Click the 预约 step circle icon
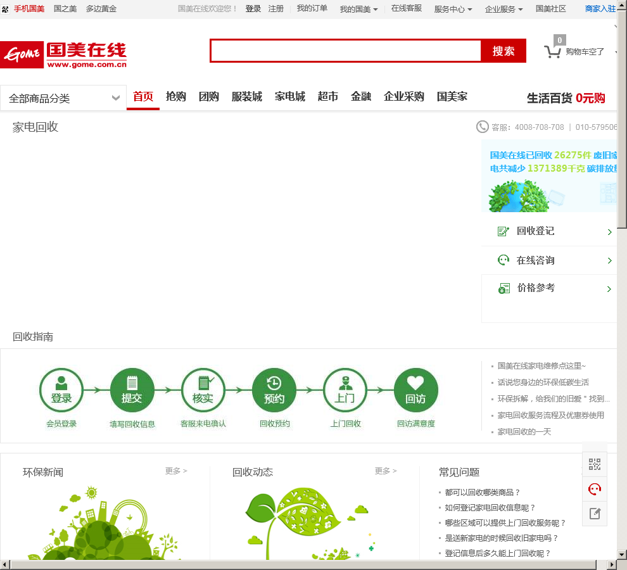 274,390
